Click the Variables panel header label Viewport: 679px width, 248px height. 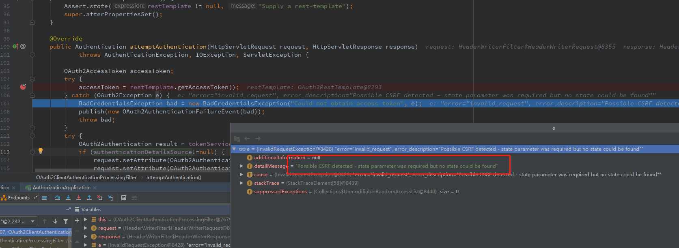(x=91, y=210)
